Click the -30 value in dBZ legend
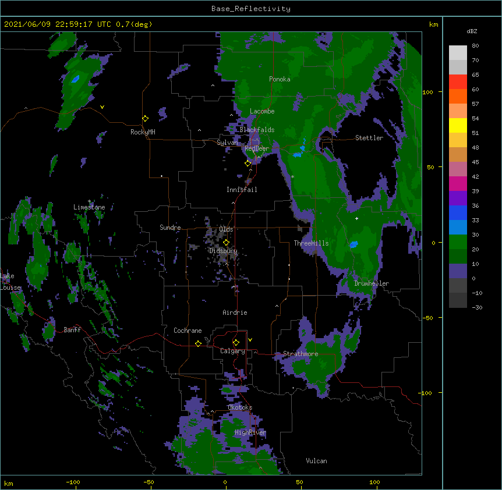 point(477,308)
